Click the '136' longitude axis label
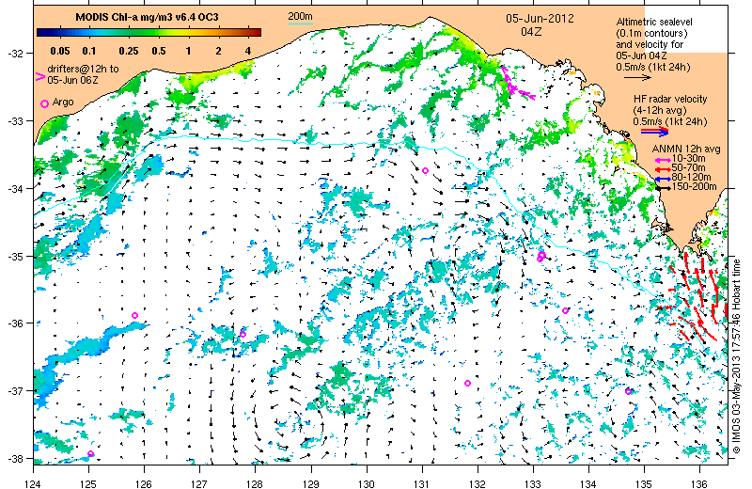Image resolution: width=752 pixels, height=489 pixels. point(699,483)
